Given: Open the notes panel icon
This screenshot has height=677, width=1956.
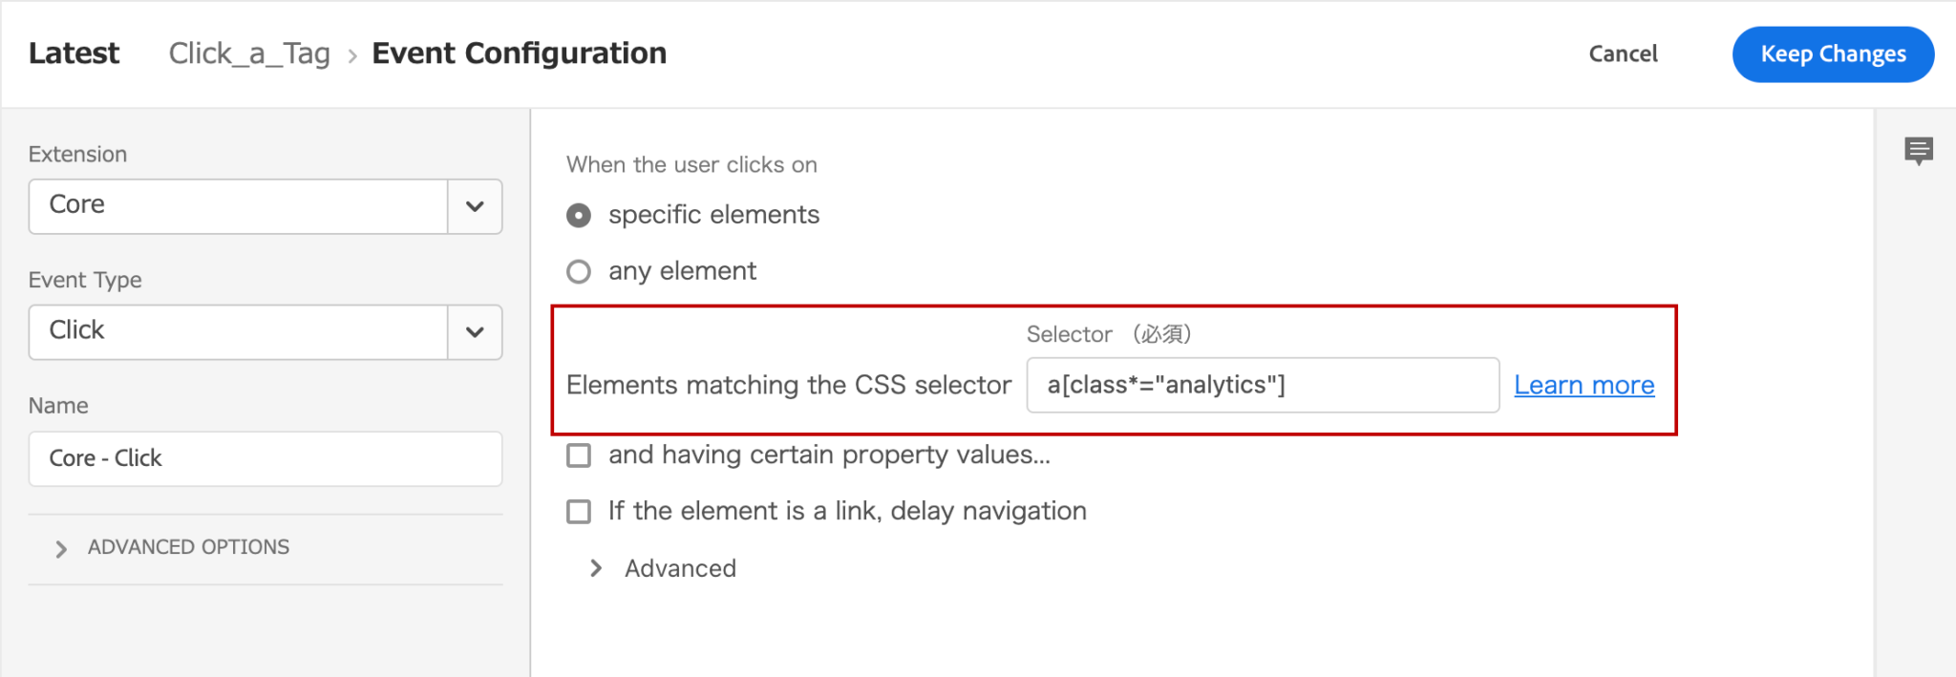Looking at the screenshot, I should [1921, 150].
